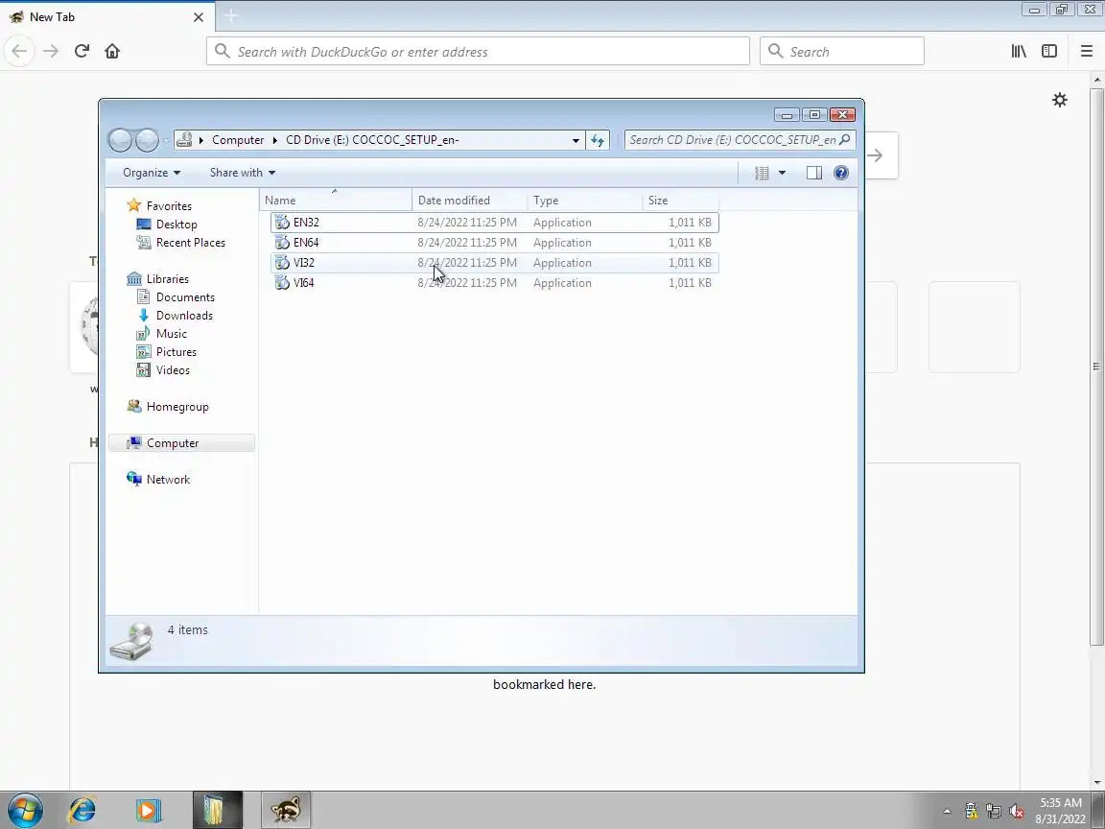Viewport: 1105px width, 829px height.
Task: Close the New Tab tab
Action: coord(198,17)
